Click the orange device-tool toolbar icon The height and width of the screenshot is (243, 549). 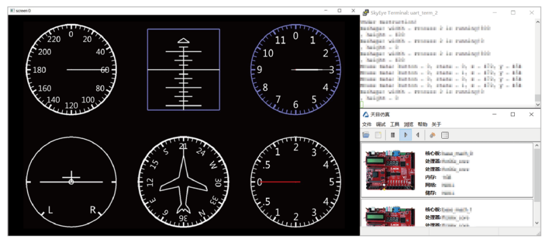433,135
